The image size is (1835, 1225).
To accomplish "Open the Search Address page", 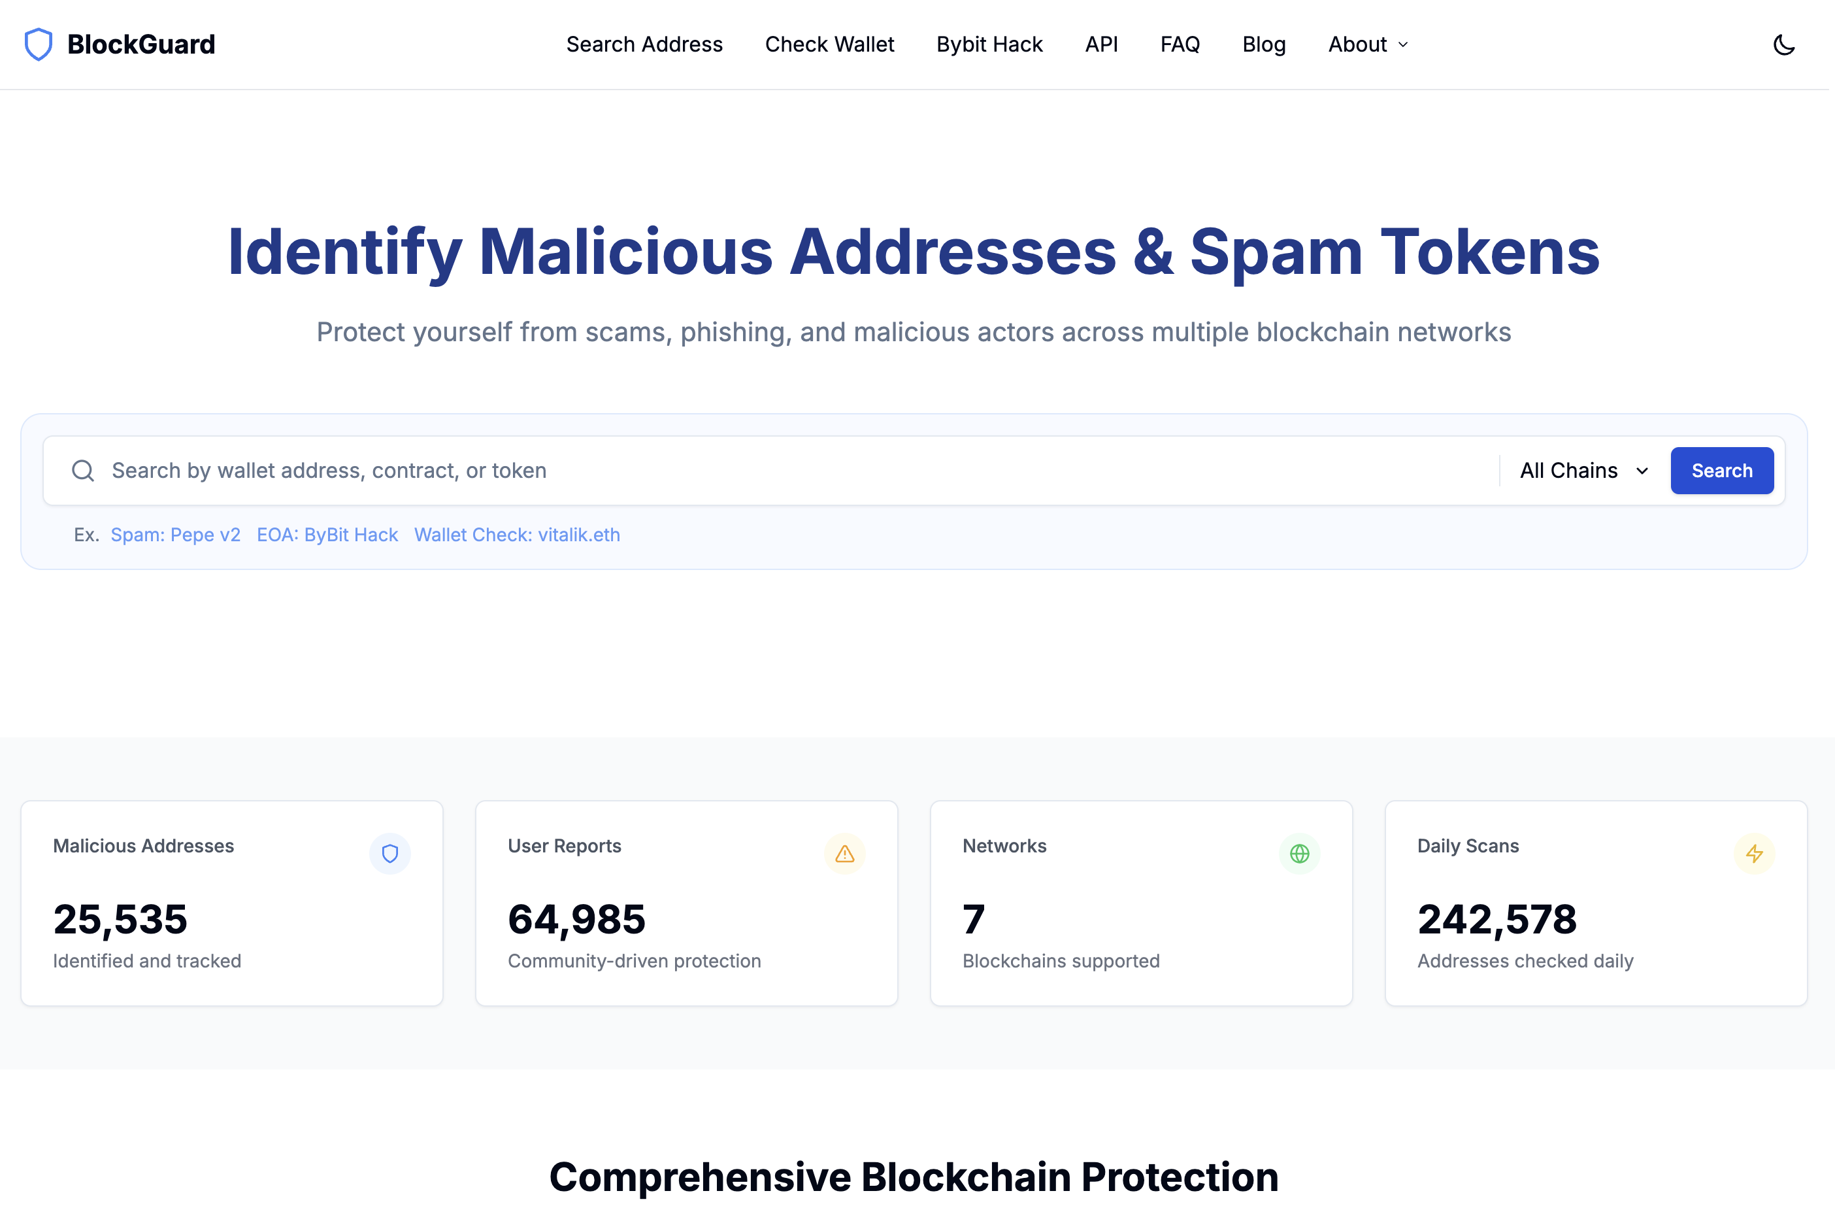I will point(644,44).
